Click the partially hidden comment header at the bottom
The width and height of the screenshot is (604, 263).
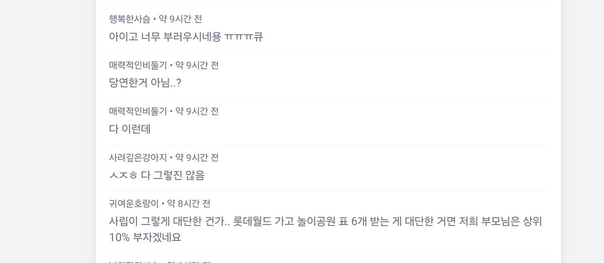click(161, 261)
